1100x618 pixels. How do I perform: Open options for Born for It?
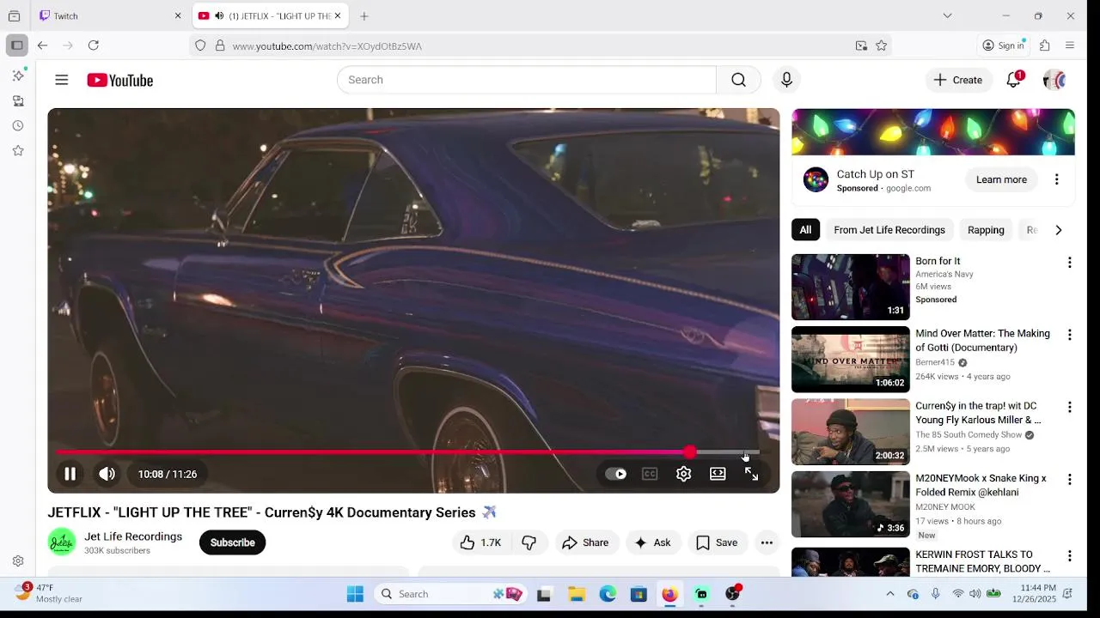point(1069,263)
